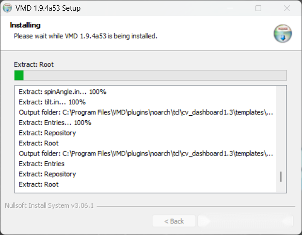
Task: Click the greyed-out maximize button
Action: click(258, 8)
